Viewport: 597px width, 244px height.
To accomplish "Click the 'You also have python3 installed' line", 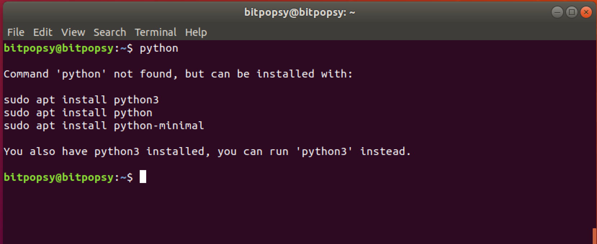I will click(x=207, y=151).
